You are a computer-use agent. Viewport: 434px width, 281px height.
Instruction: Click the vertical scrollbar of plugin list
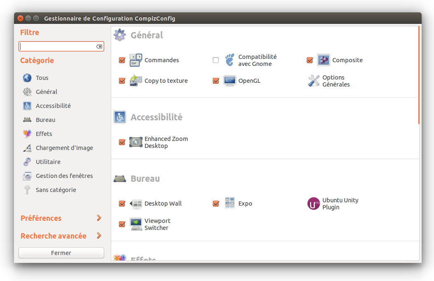click(x=419, y=75)
